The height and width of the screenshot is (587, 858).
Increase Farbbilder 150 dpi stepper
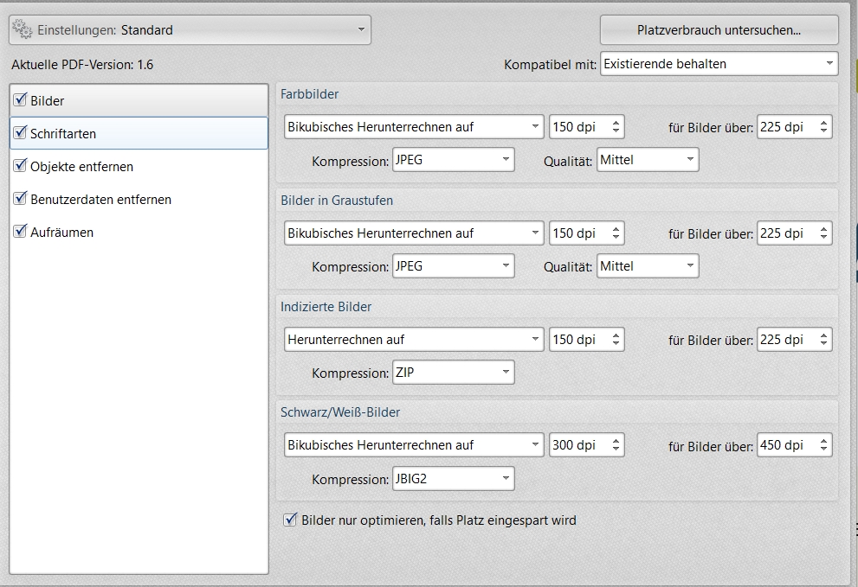click(x=616, y=123)
